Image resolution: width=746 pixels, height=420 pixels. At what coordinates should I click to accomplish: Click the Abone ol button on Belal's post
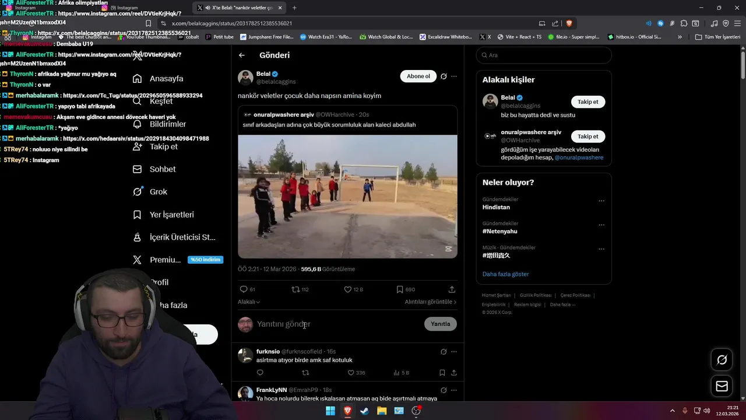pyautogui.click(x=418, y=76)
